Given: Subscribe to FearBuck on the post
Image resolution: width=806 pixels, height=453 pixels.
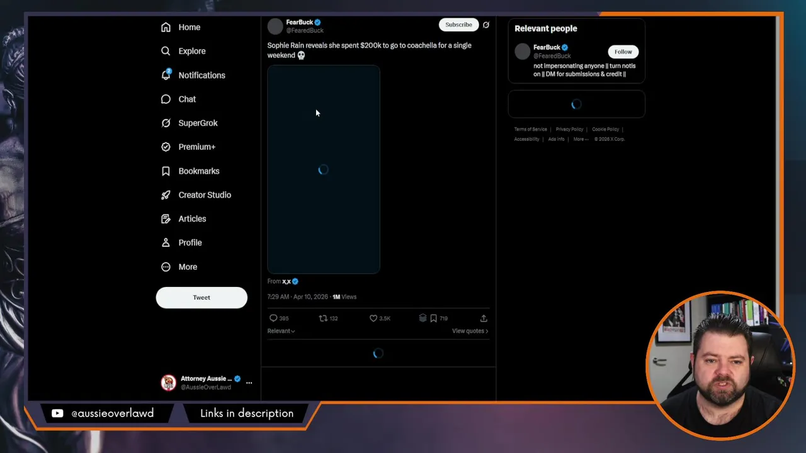Looking at the screenshot, I should pos(458,25).
